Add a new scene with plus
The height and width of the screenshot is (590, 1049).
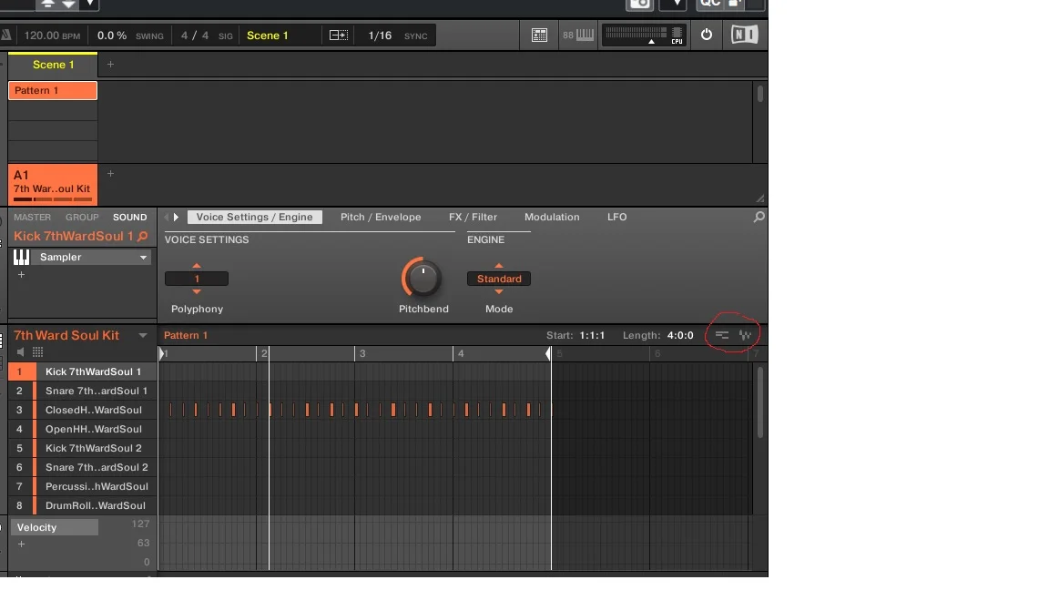point(110,65)
